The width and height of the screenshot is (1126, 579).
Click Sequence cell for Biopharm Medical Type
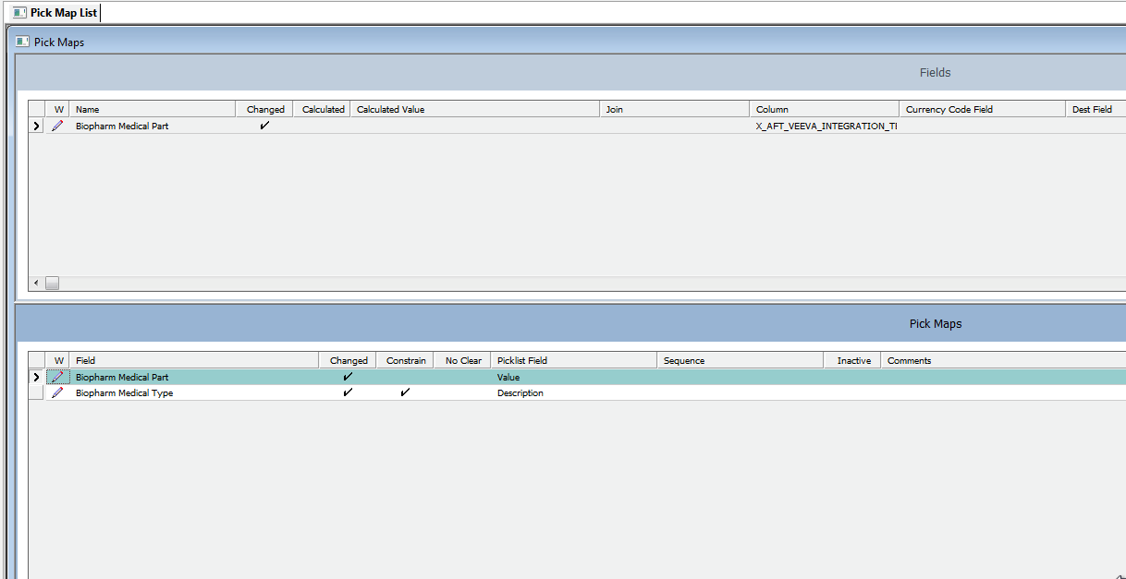(x=740, y=392)
